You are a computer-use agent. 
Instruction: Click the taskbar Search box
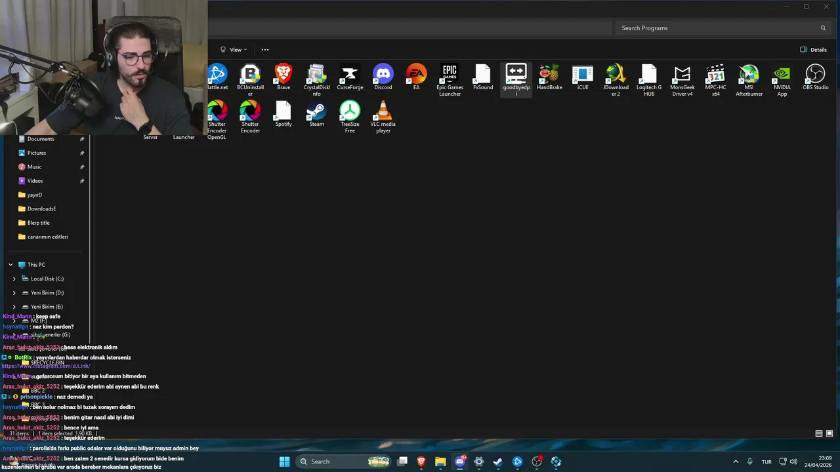[x=344, y=462]
